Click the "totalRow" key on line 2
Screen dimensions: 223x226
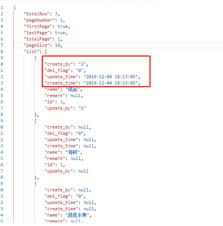pos(37,14)
